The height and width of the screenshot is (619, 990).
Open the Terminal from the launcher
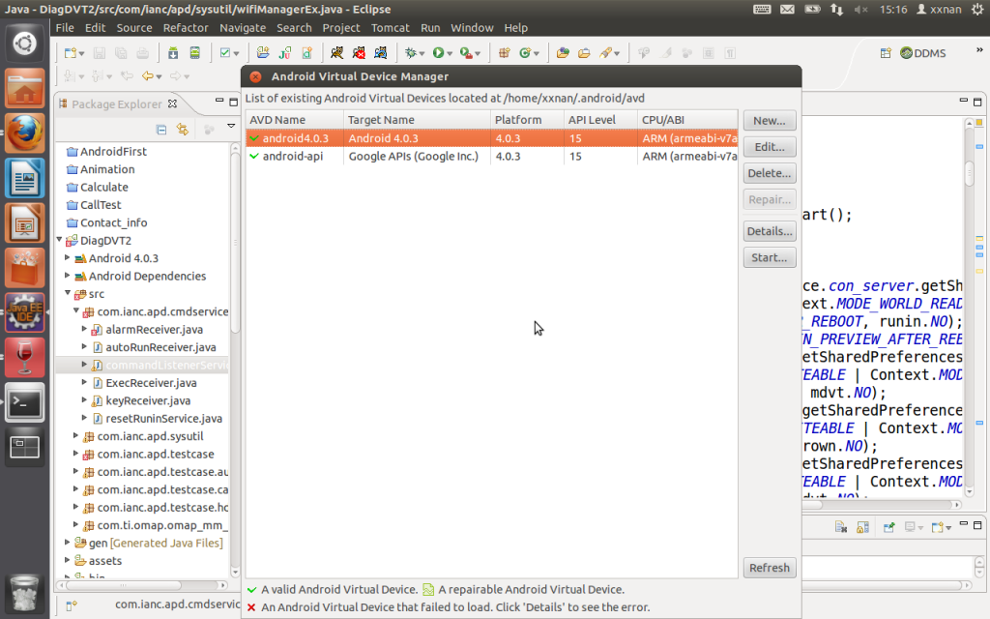click(24, 402)
